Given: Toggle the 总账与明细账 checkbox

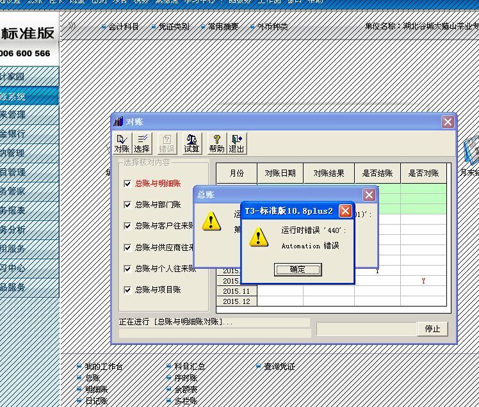Looking at the screenshot, I should point(127,184).
